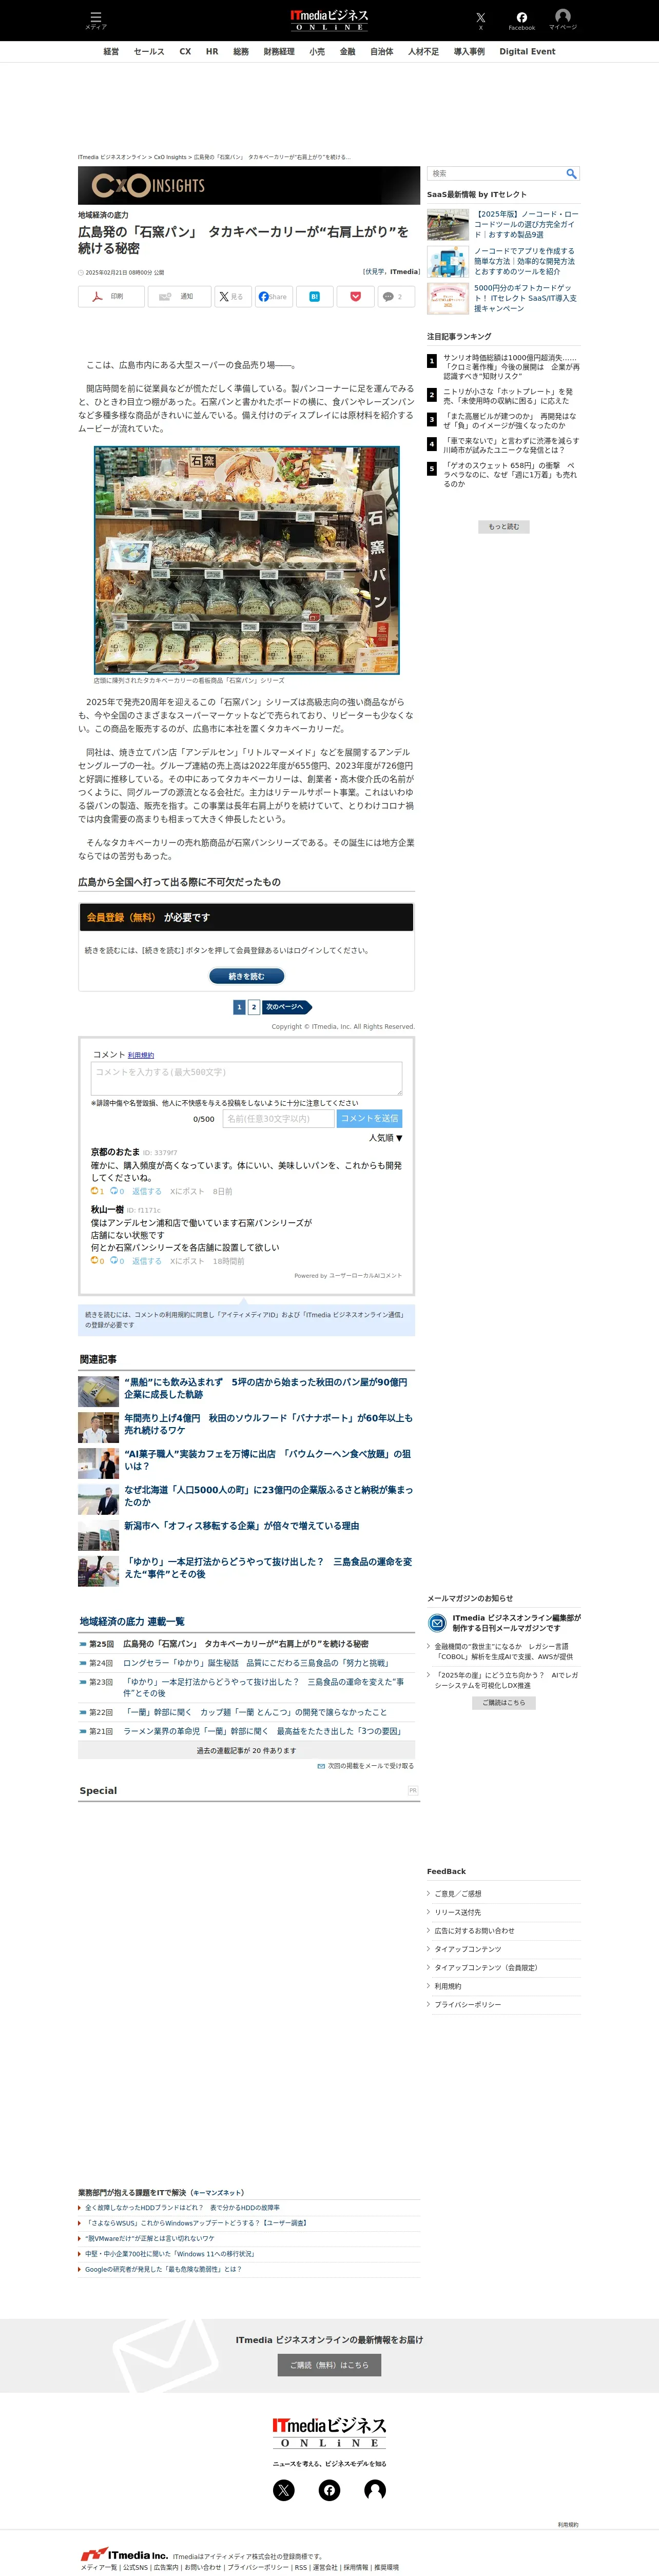
Task: Share the article via the X 見る button
Action: 232,296
